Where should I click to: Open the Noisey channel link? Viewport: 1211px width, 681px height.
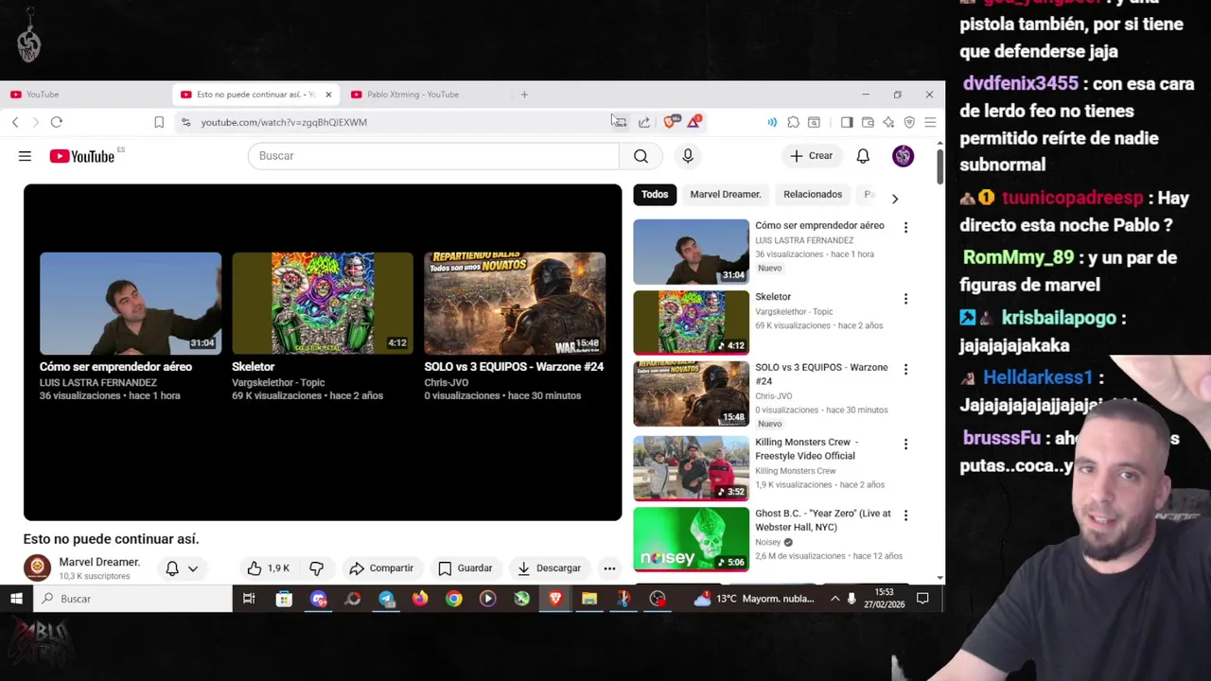(768, 542)
